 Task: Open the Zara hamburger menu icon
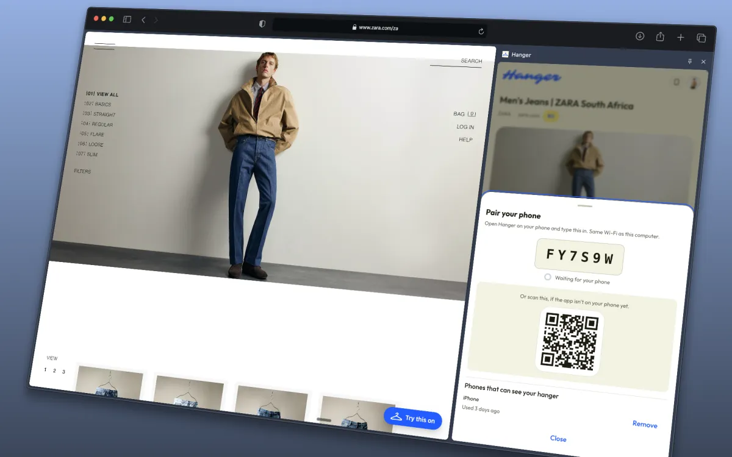104,46
